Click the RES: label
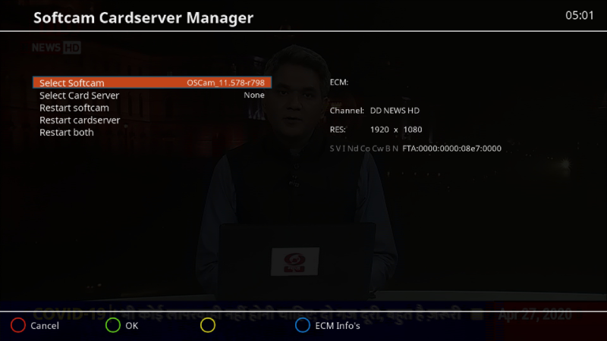 coord(338,130)
